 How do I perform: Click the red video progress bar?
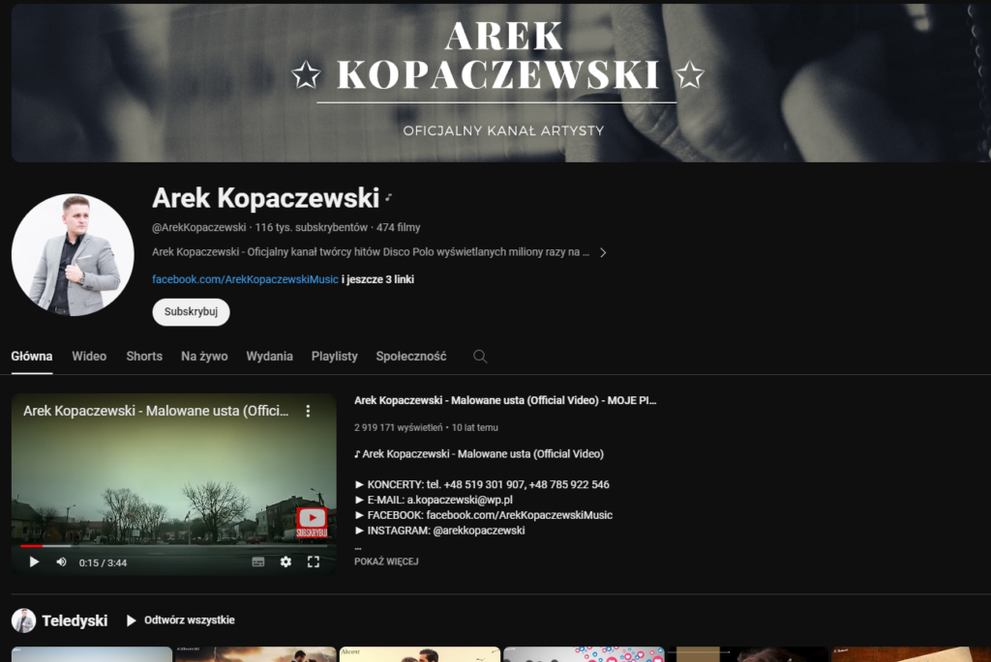[x=31, y=545]
